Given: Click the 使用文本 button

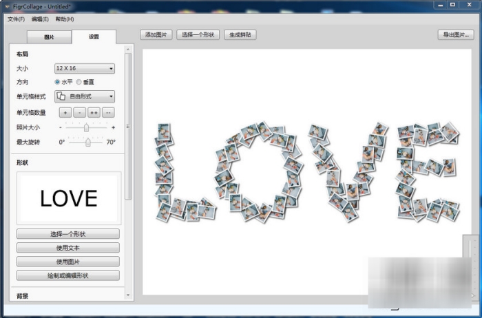Looking at the screenshot, I should 68,248.
